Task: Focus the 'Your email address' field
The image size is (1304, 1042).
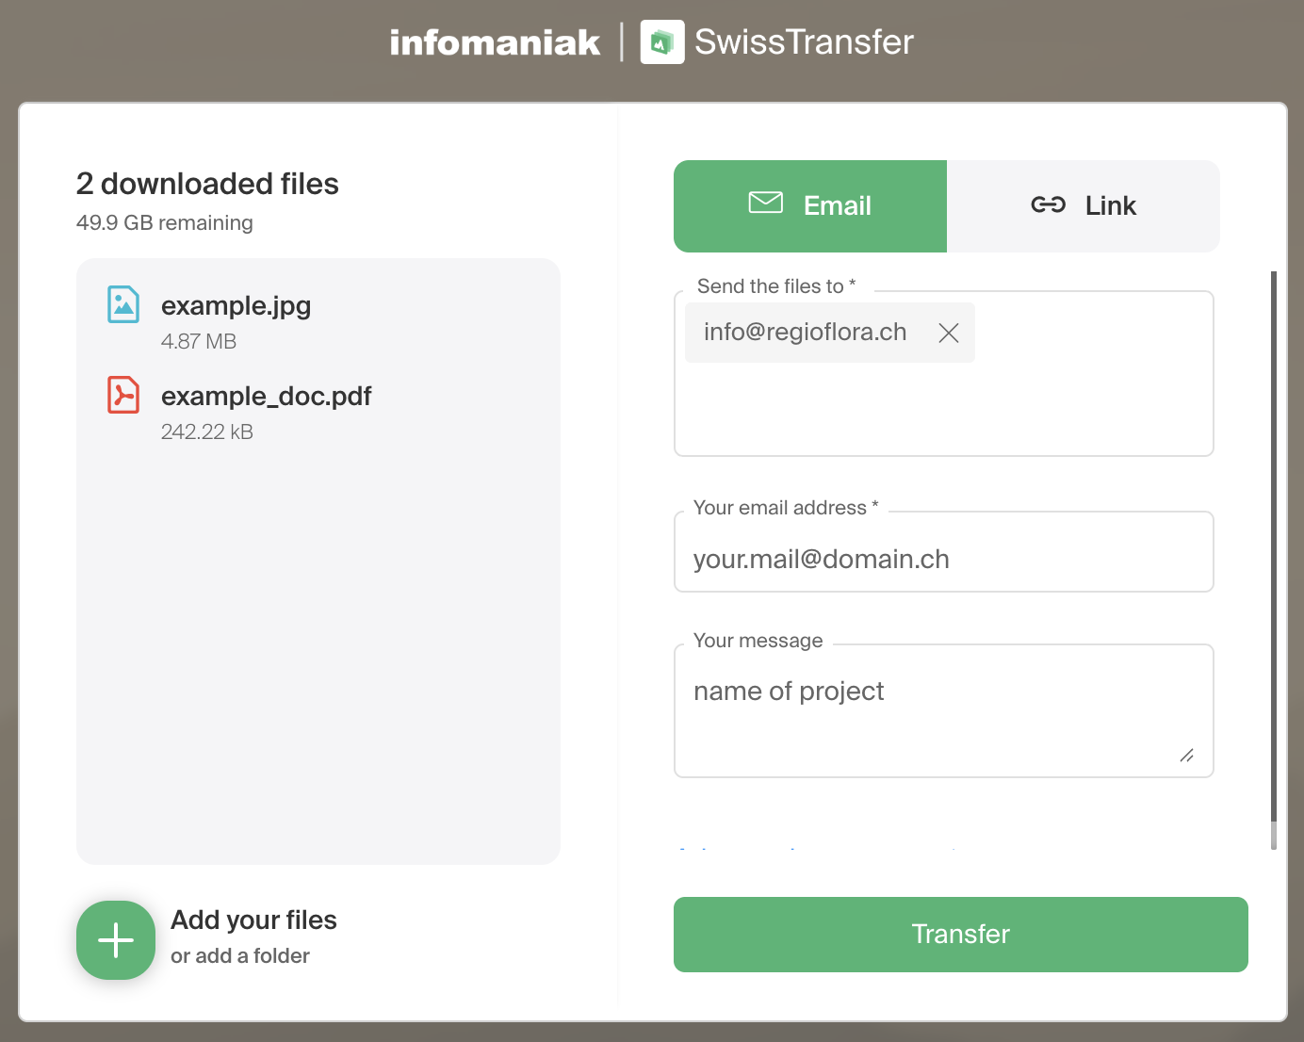Action: 944,559
